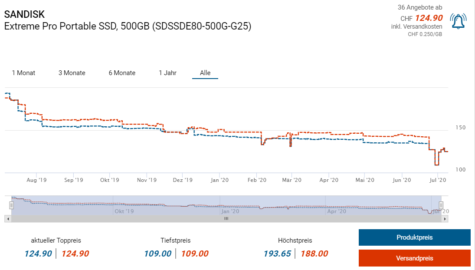
Task: Toggle the Versandpreis series button
Action: [414, 258]
